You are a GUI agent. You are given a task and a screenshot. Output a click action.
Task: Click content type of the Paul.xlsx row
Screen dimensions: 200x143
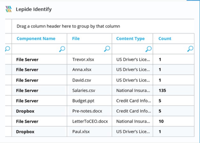coord(133,132)
